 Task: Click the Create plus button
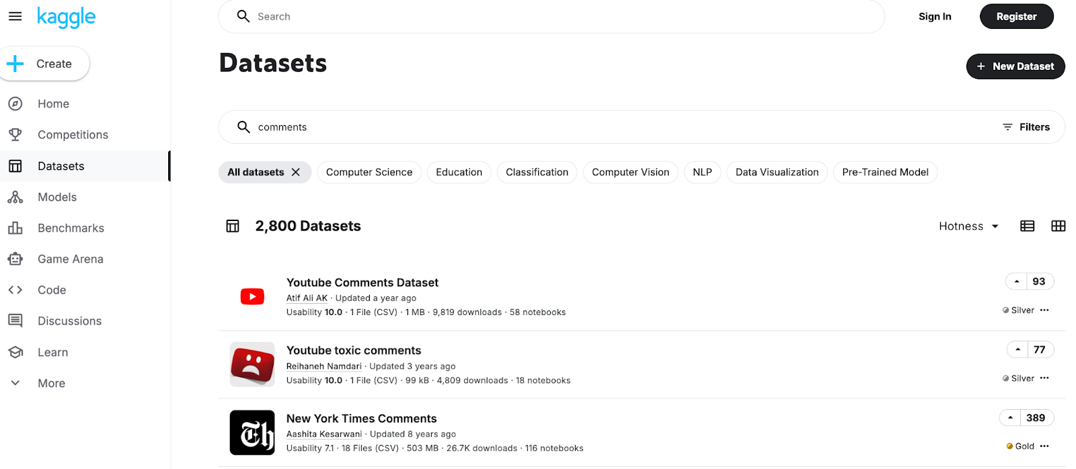click(x=44, y=64)
